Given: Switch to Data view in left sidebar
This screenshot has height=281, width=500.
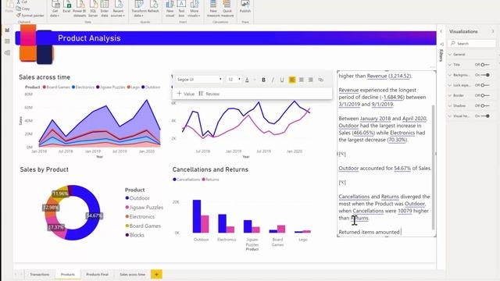Looking at the screenshot, I should (x=7, y=41).
